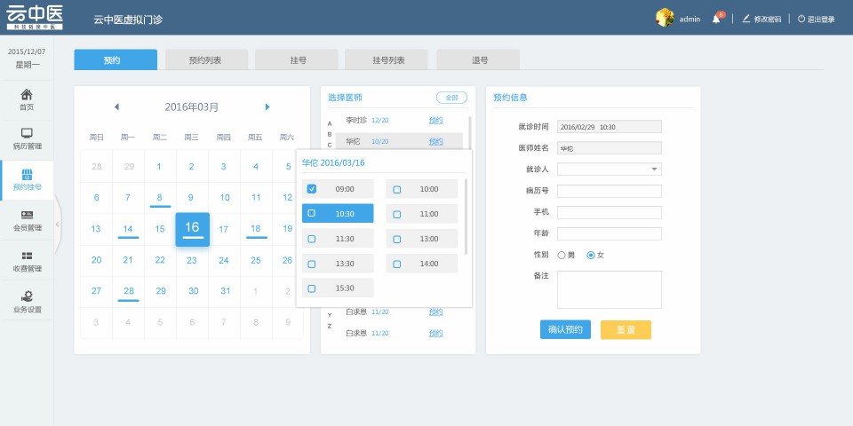Image resolution: width=853 pixels, height=426 pixels.
Task: Click the 备注 remarks text area
Action: point(610,289)
